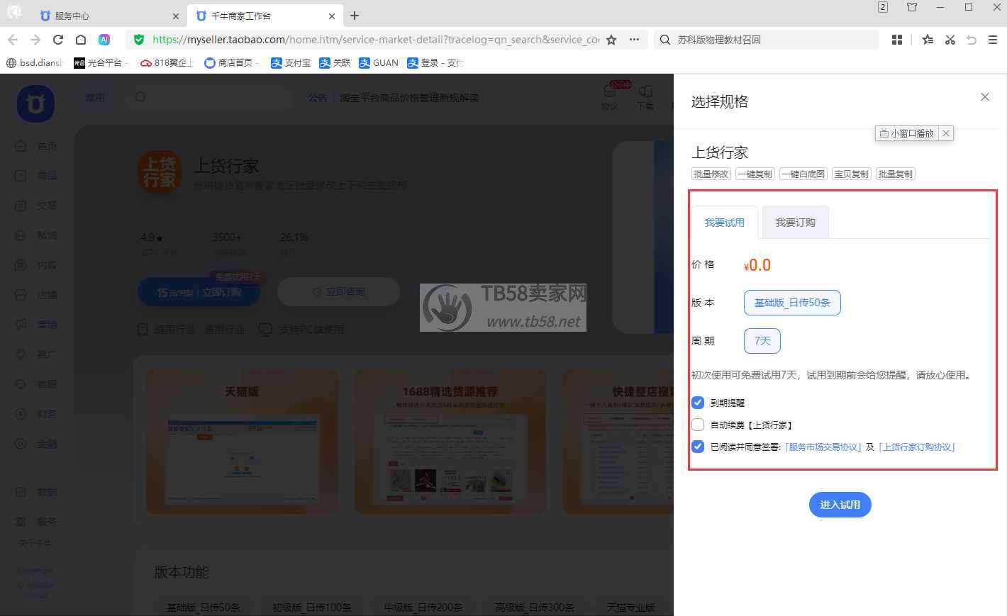Open the 服务市场交易协议 link
The width and height of the screenshot is (1007, 616).
pos(823,447)
